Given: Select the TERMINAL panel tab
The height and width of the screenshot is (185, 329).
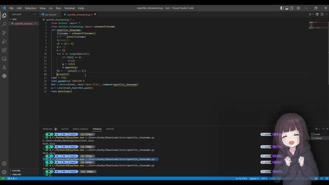Looking at the screenshot, I should [x=97, y=129].
